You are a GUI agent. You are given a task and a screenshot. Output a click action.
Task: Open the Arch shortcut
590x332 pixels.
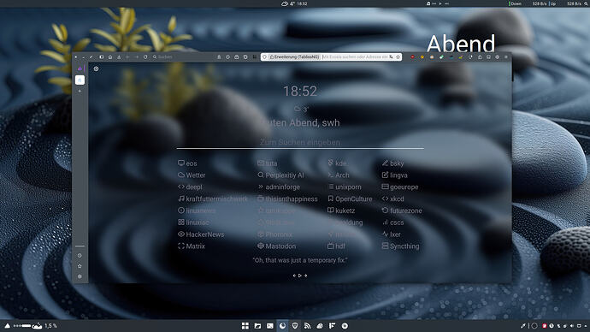339,175
